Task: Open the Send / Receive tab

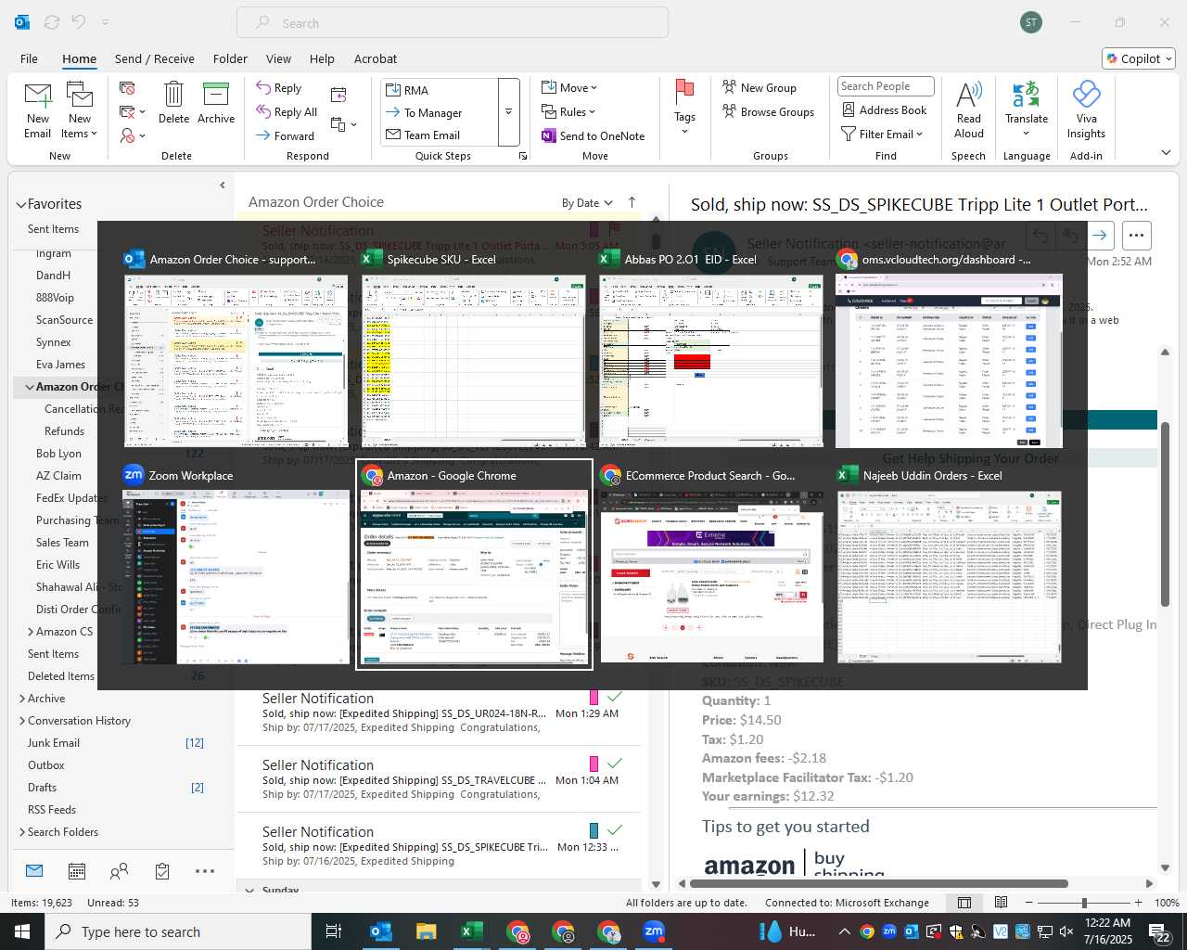Action: pos(155,58)
